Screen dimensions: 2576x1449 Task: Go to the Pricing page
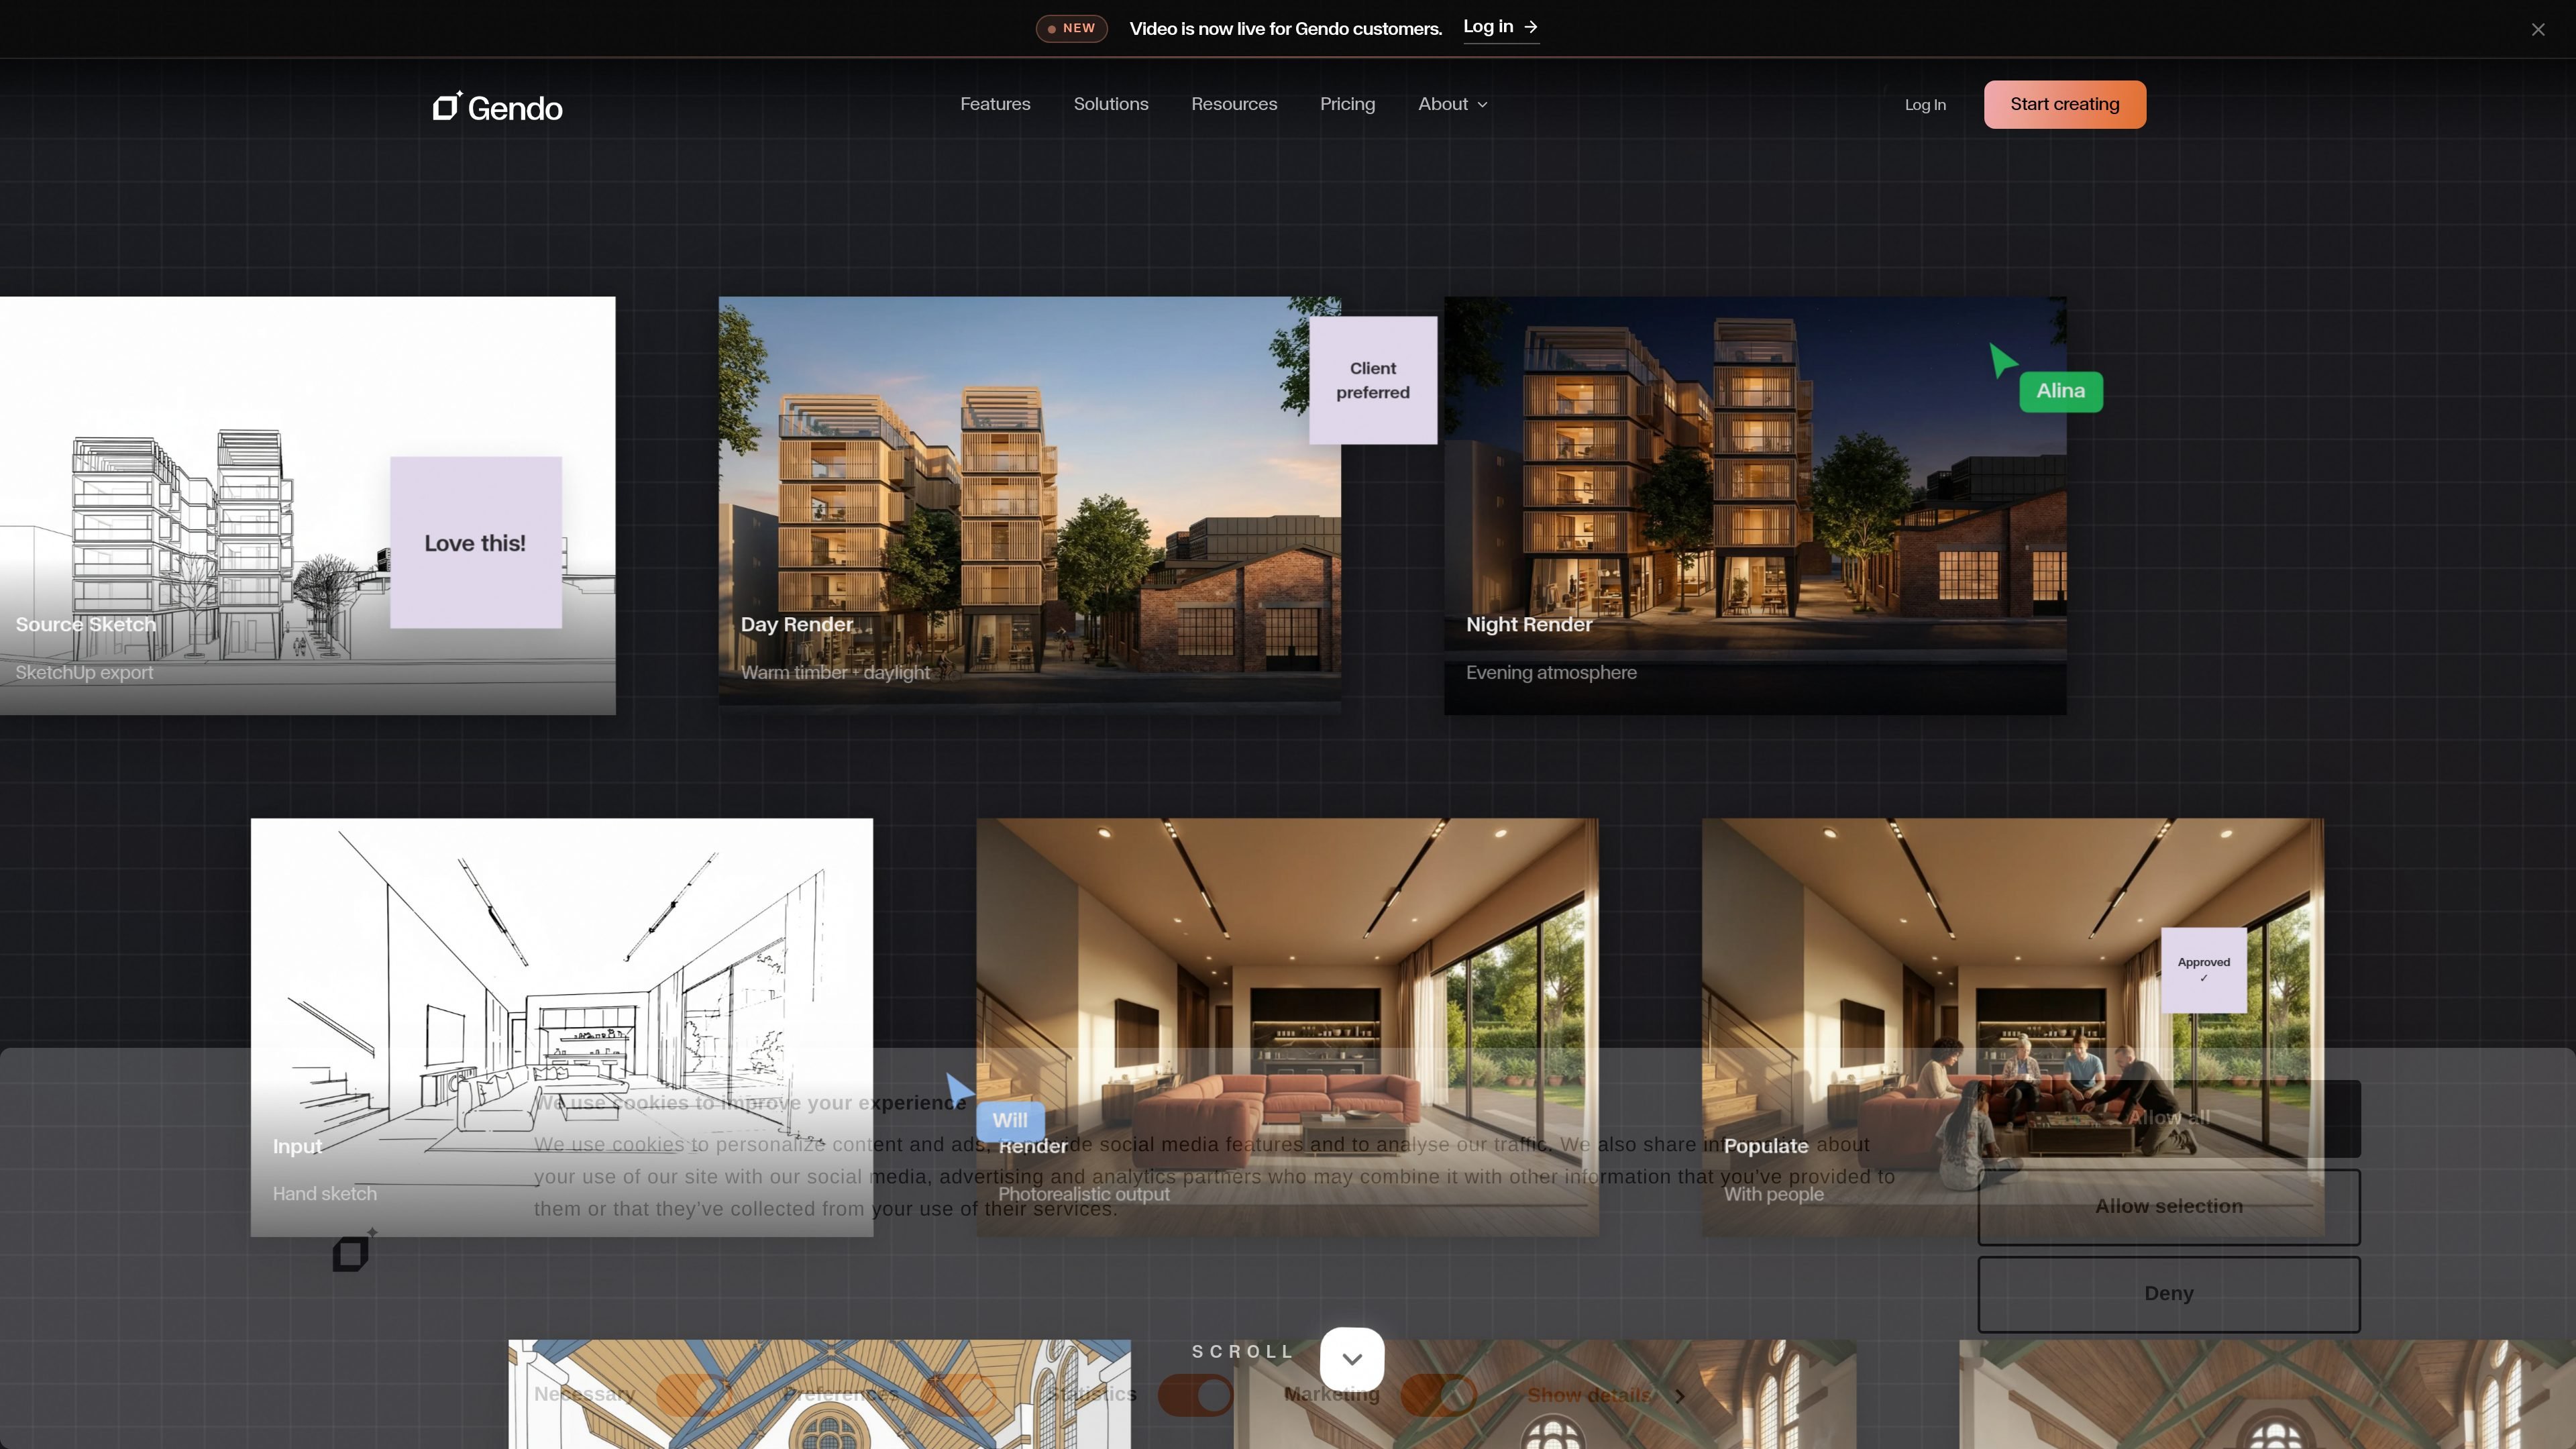tap(1347, 104)
